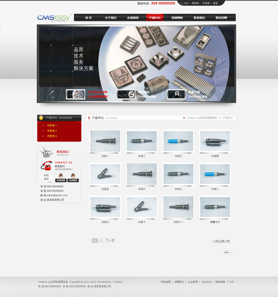Open 关于我们 in the navigation bar

(x=111, y=18)
